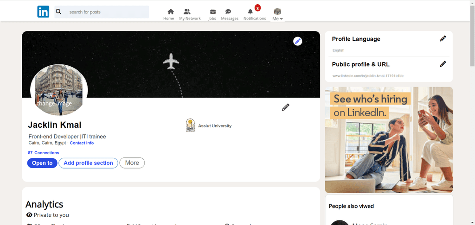475x225 pixels.
Task: Edit profile intro pencil icon
Action: [285, 107]
